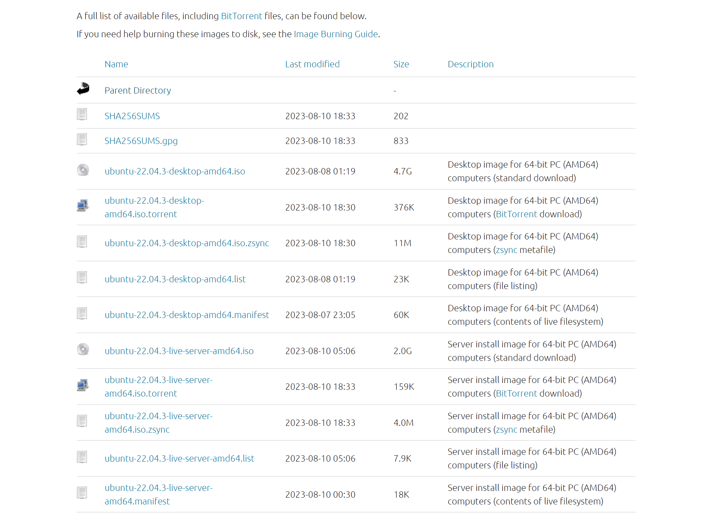710x521 pixels.
Task: Click the file icon for desktop-amd64.iso.zsync
Action: coord(82,241)
